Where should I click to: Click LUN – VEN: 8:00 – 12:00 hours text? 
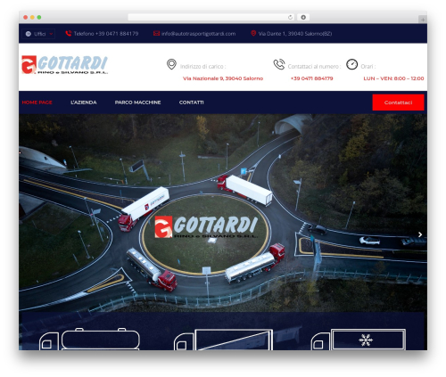(393, 78)
